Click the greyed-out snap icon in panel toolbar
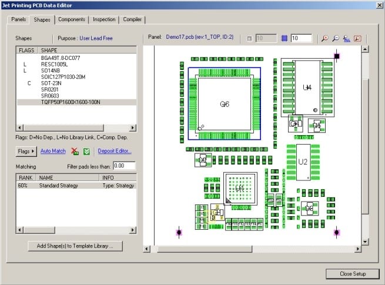Viewport: 385px width, 285px height. tap(249, 38)
